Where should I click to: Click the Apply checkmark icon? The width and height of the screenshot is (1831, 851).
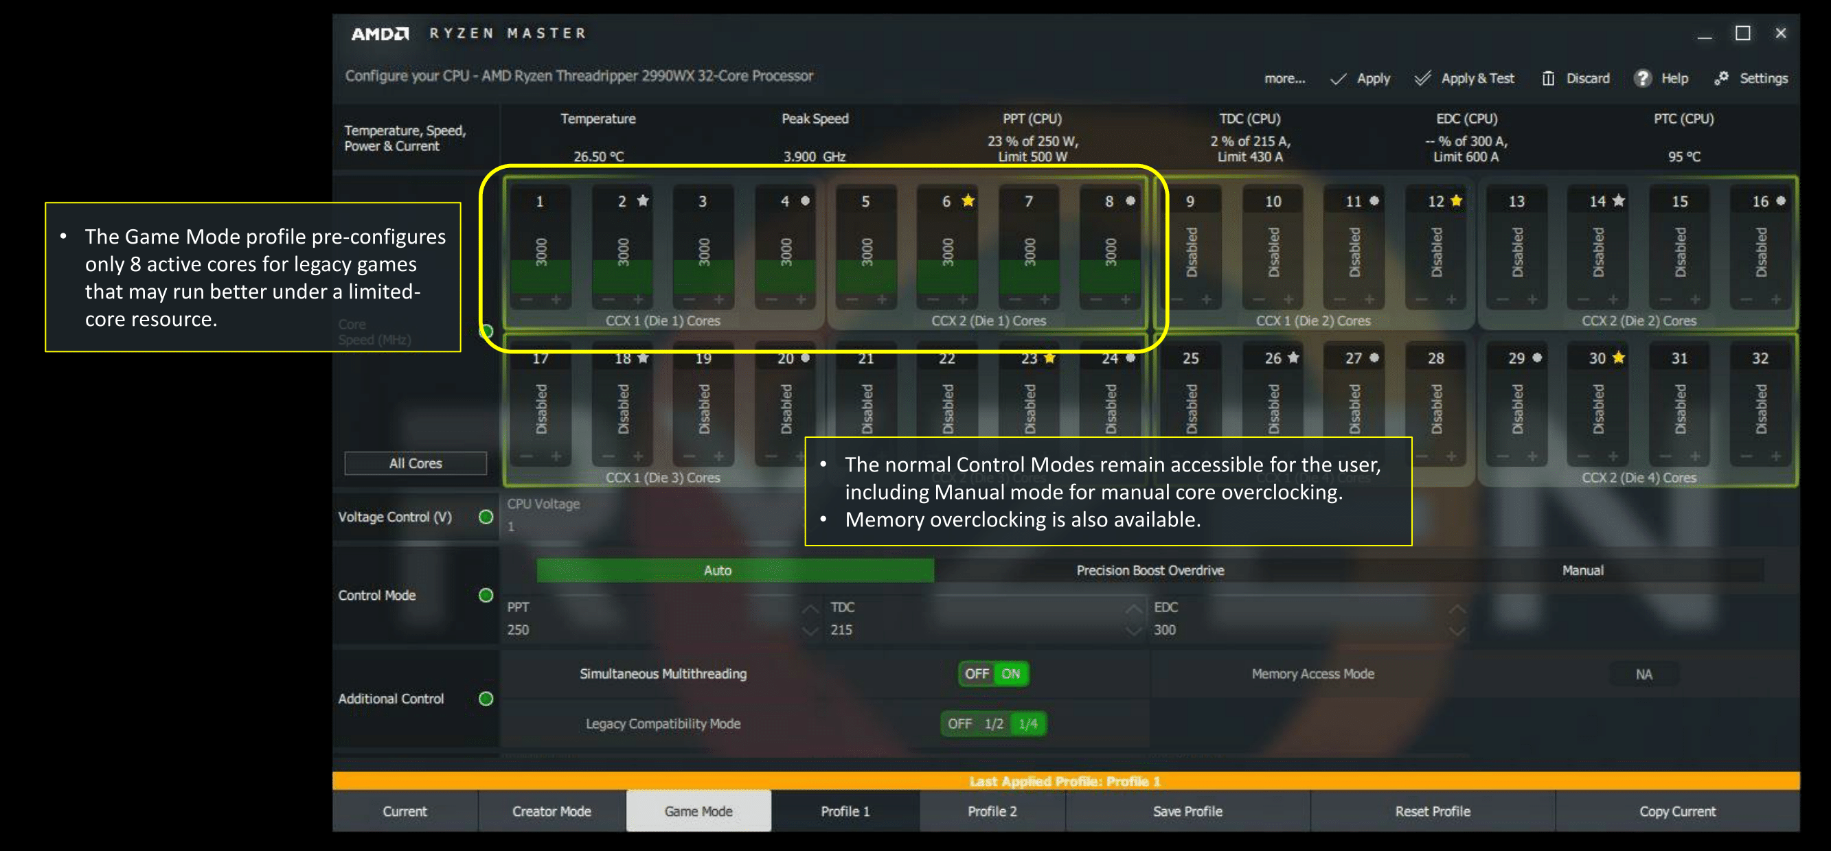(1338, 79)
